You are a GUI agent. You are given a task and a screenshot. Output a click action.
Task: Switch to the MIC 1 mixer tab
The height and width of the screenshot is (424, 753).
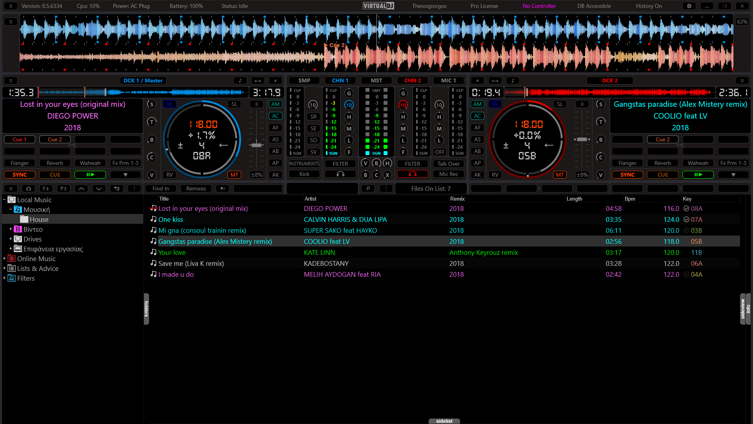click(x=449, y=80)
